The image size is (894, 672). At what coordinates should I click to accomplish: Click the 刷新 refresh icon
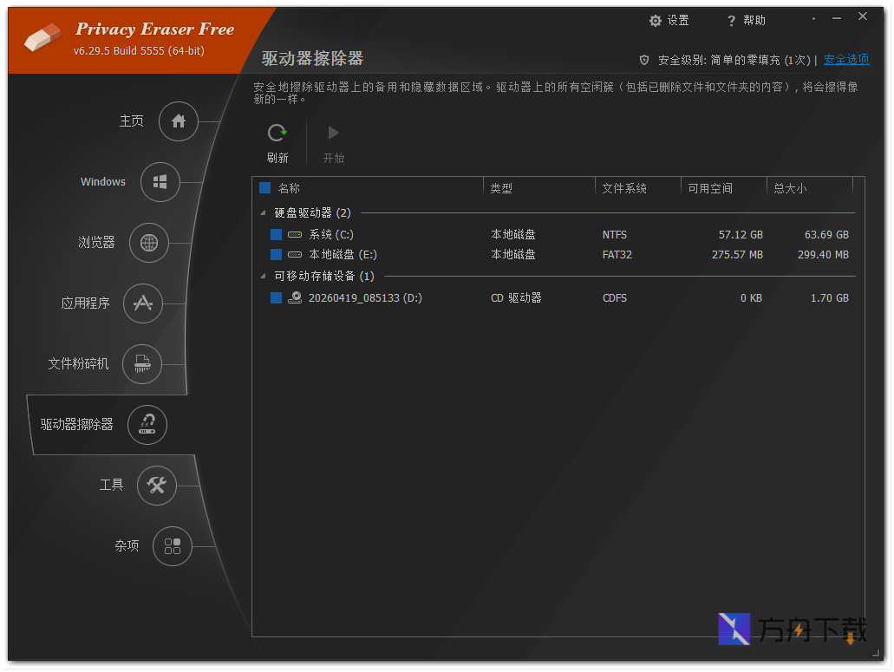pyautogui.click(x=277, y=134)
